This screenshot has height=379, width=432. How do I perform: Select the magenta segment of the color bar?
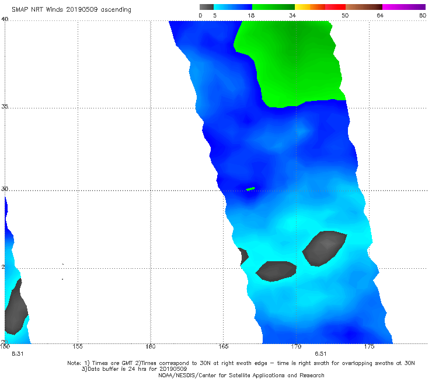pyautogui.click(x=404, y=7)
